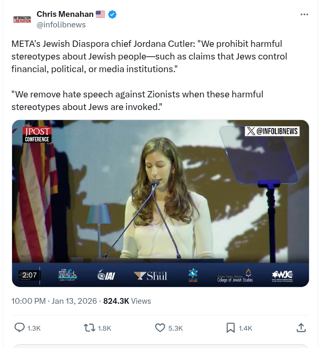
Task: Click the 1.4K bookmarks count
Action: 245,328
